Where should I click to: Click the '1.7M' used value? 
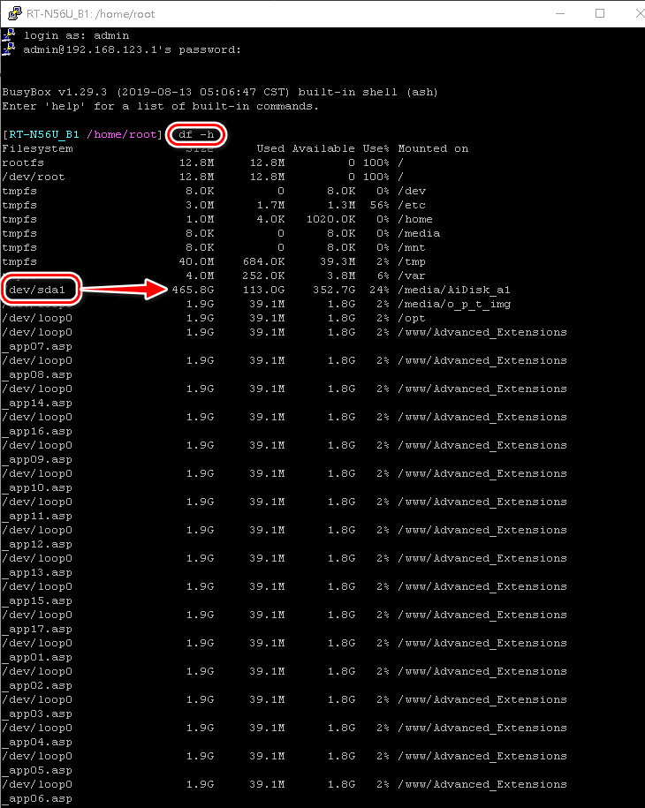click(x=270, y=205)
